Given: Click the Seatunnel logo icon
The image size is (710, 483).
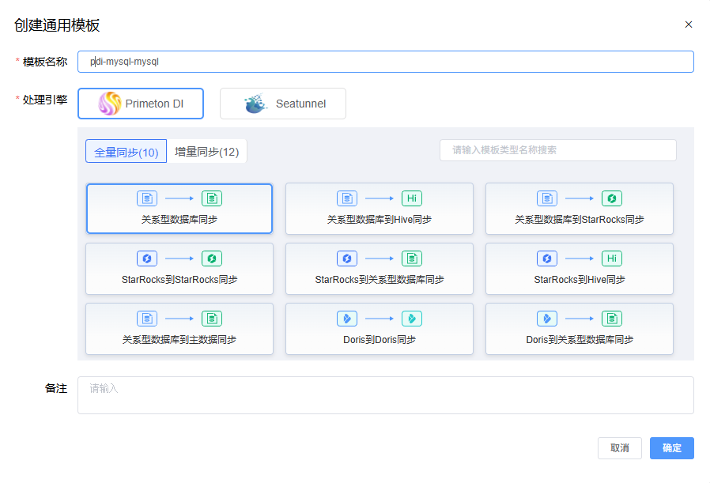Looking at the screenshot, I should pos(256,104).
